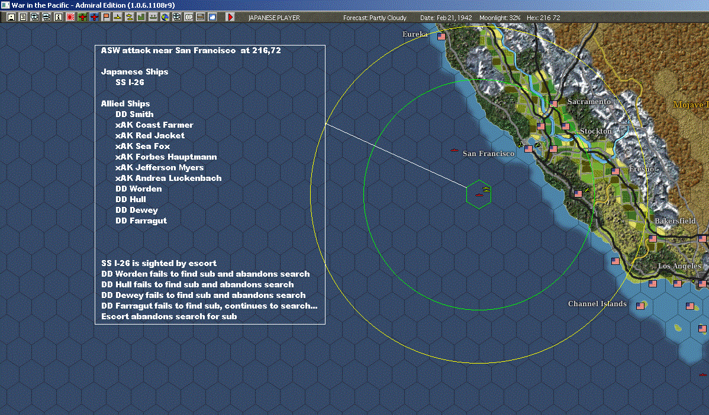
Task: Select the red submarine icon in green hex
Action: (x=479, y=194)
